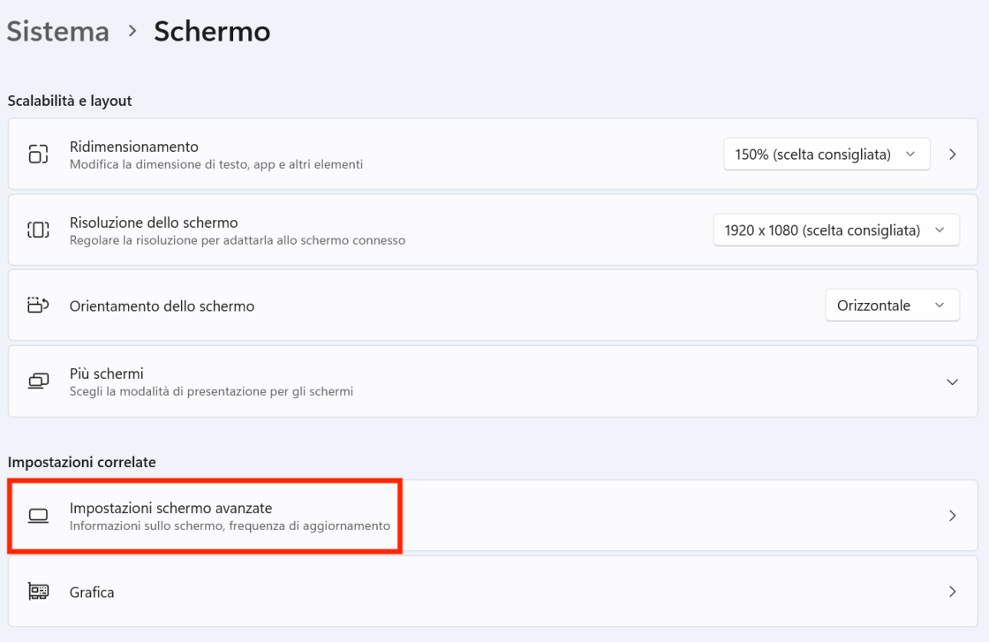Click the Risoluzione dello schermo row
This screenshot has width=989, height=642.
(353, 230)
